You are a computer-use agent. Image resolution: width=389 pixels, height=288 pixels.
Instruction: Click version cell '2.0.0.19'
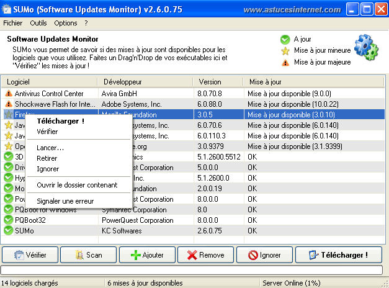pos(210,189)
